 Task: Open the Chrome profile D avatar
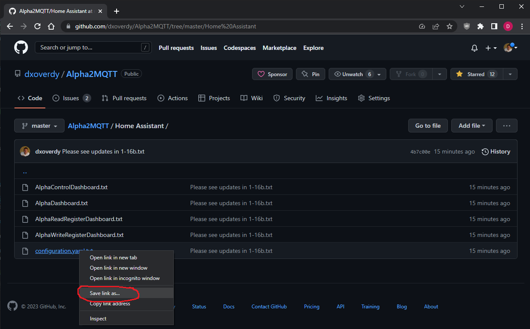pyautogui.click(x=508, y=26)
